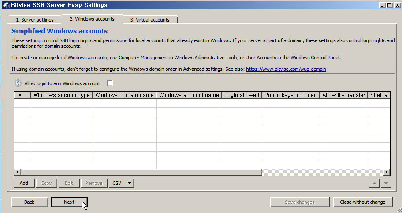
Task: Click the help icon next to Allow login
Action: coord(18,83)
